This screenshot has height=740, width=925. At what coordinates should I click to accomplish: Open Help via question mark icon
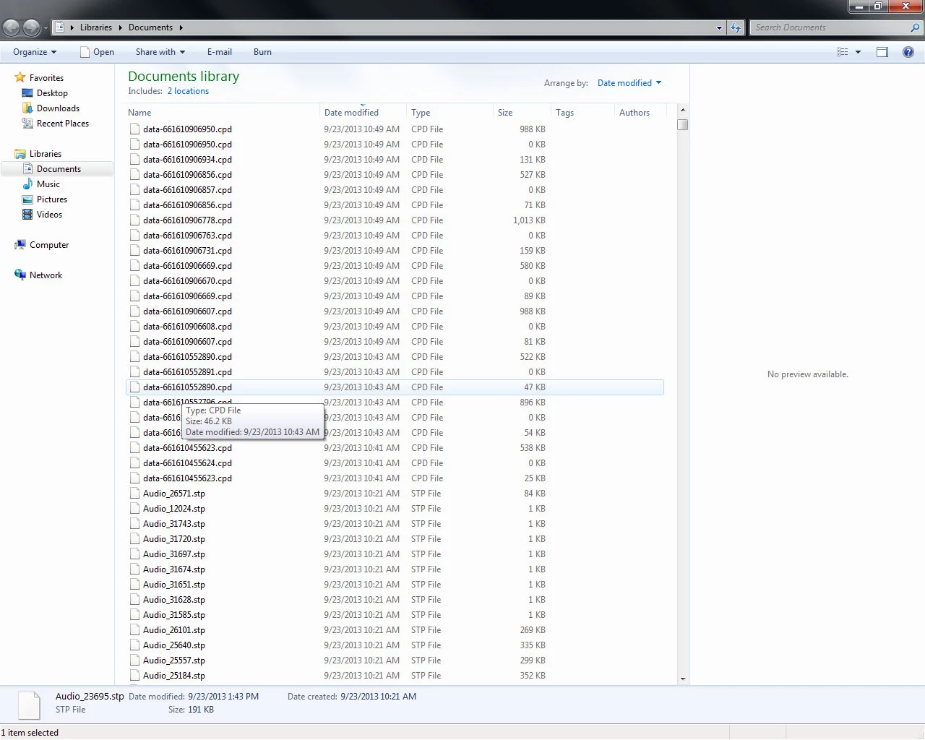pyautogui.click(x=908, y=52)
